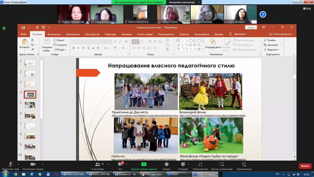Image resolution: width=314 pixels, height=177 pixels.
Task: Expand the Макет layout dropdown
Action: [60, 40]
